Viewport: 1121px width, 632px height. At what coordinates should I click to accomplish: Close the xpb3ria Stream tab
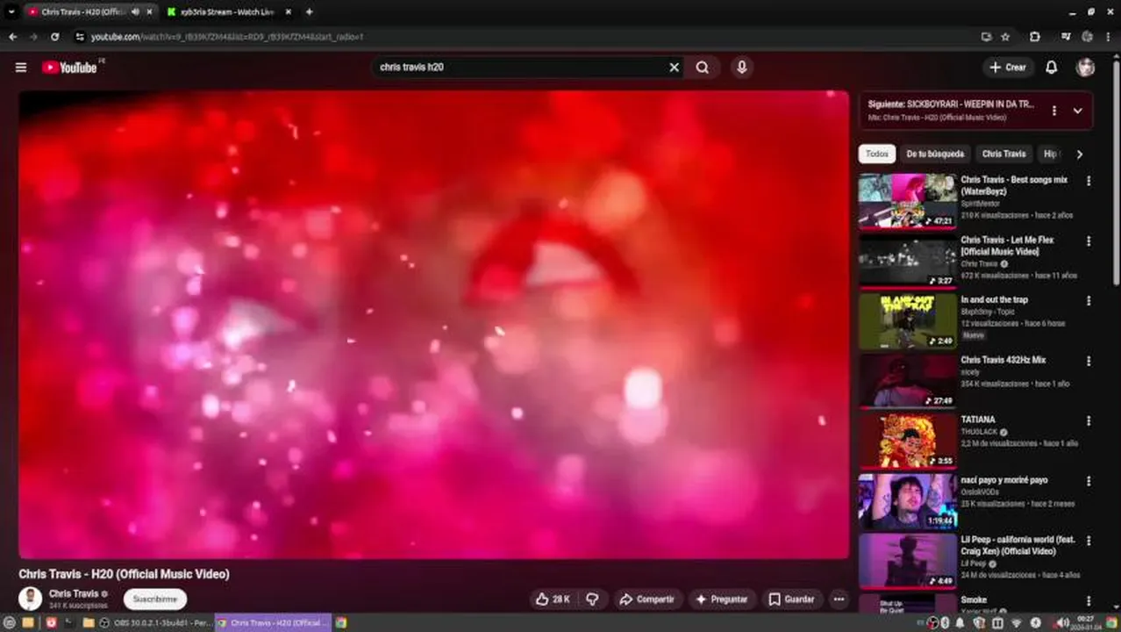coord(287,11)
